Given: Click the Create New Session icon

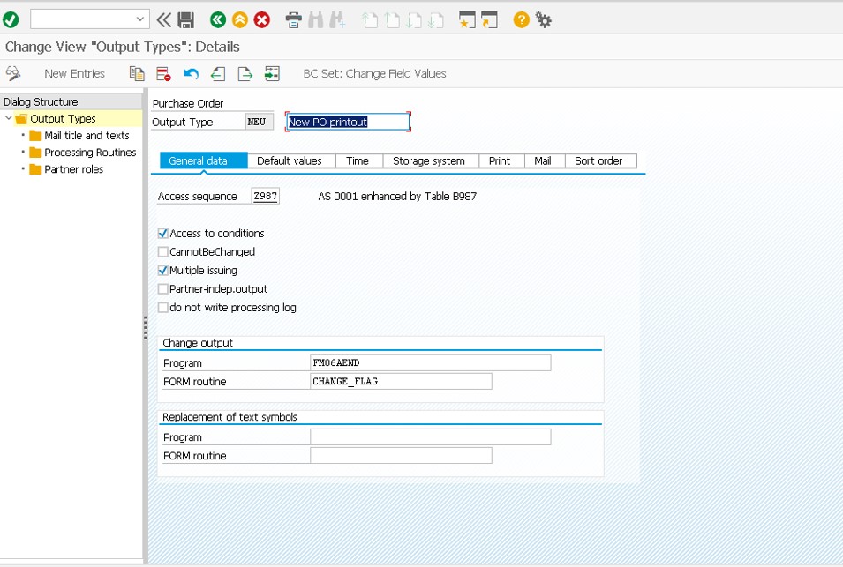Looking at the screenshot, I should coord(467,20).
